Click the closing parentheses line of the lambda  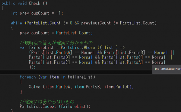(32, 67)
